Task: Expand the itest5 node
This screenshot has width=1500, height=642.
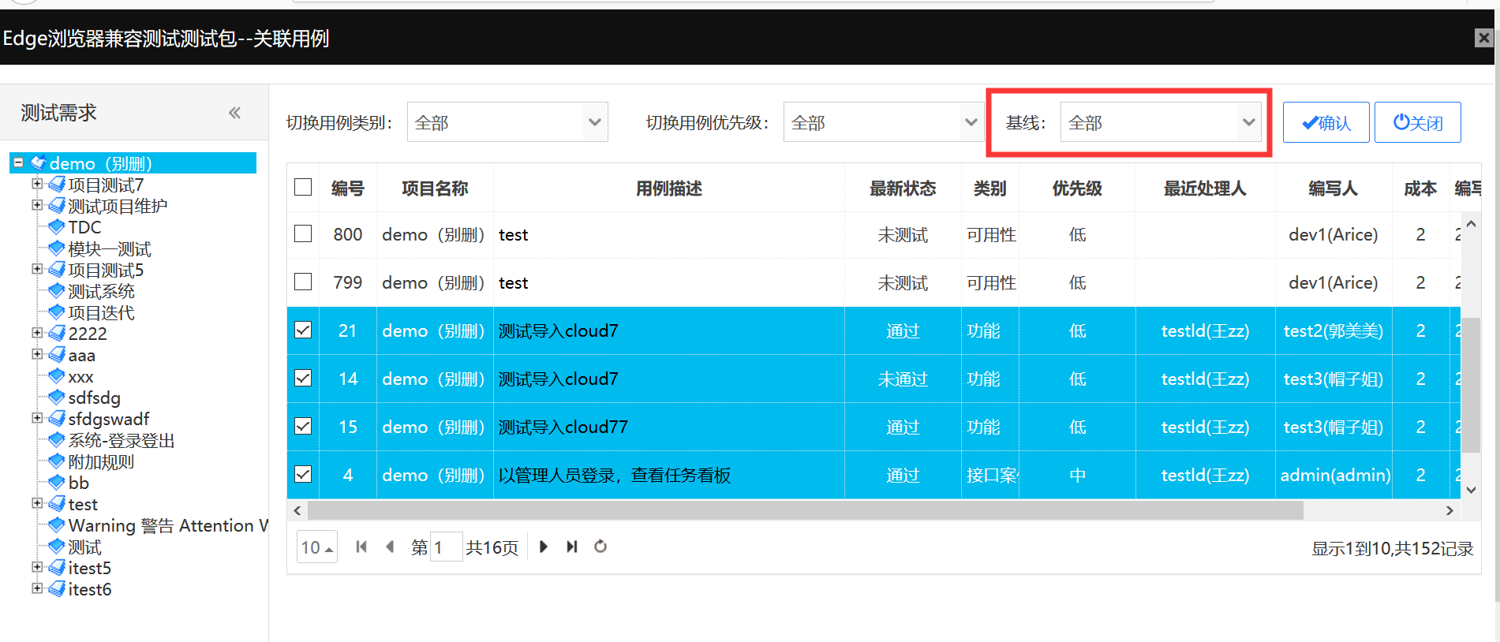Action: pos(37,567)
